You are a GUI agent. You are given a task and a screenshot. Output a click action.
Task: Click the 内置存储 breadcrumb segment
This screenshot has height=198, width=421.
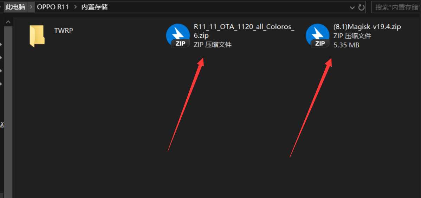coord(95,7)
